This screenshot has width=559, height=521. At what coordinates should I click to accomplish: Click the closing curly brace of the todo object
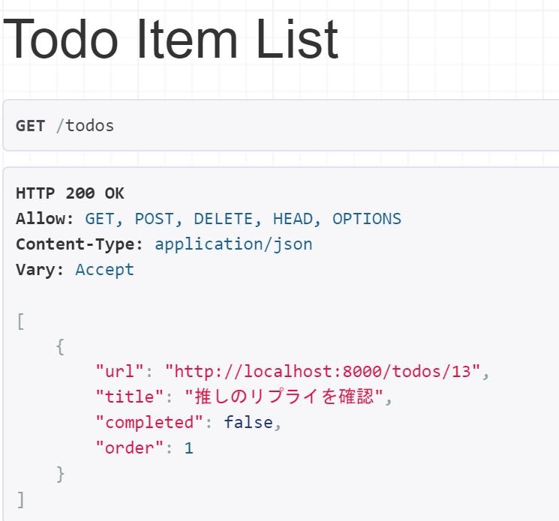click(60, 474)
